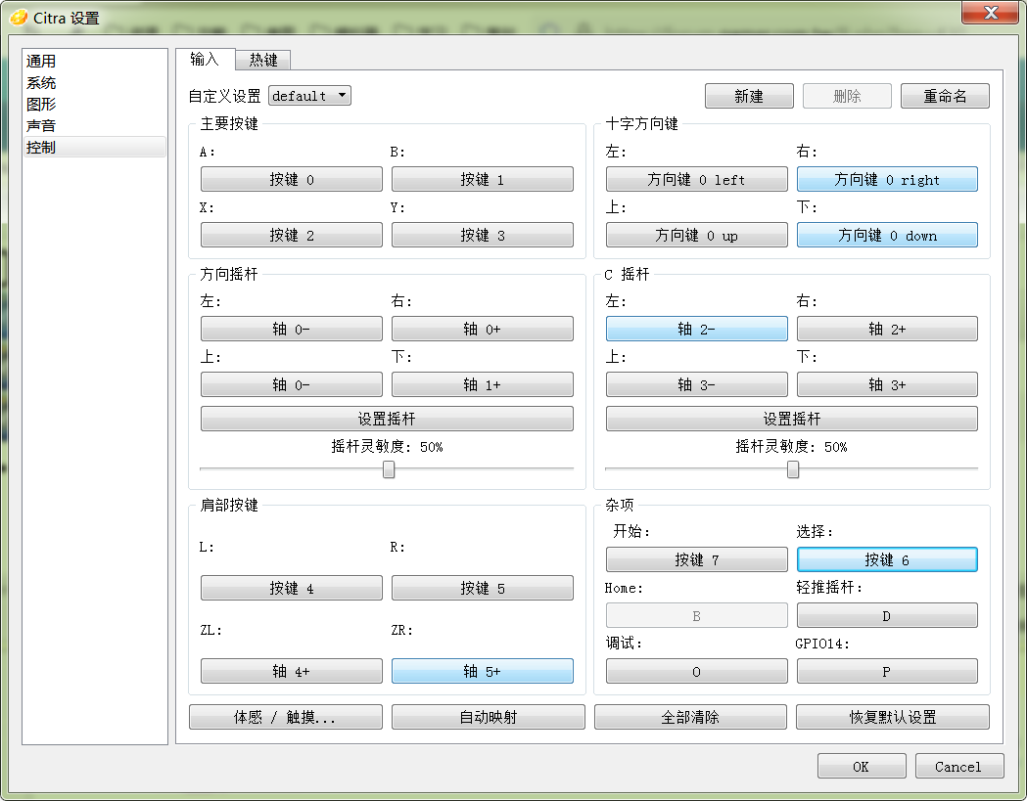Viewport: 1027px width, 801px height.
Task: Rebind 方向摇杆 left binding 轴 0-
Action: pyautogui.click(x=292, y=329)
